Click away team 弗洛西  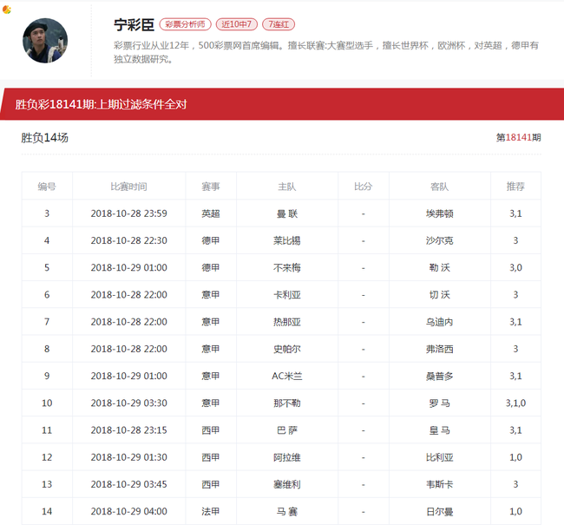[439, 349]
